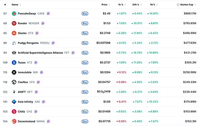Click Buy button for Decentraland MANA
Screen dimensions: 201x126
[x=85, y=121]
